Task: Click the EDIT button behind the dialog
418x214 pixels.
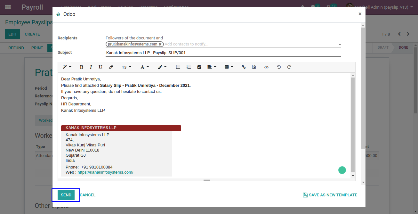Action: (x=12, y=34)
